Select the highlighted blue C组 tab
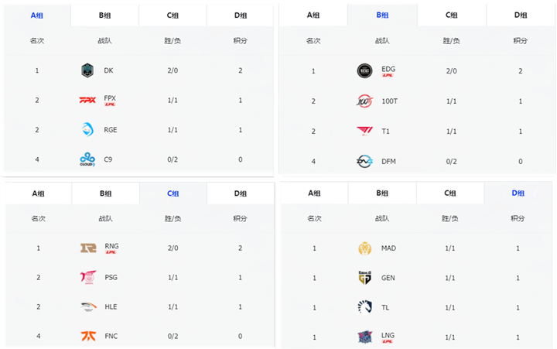 click(173, 193)
